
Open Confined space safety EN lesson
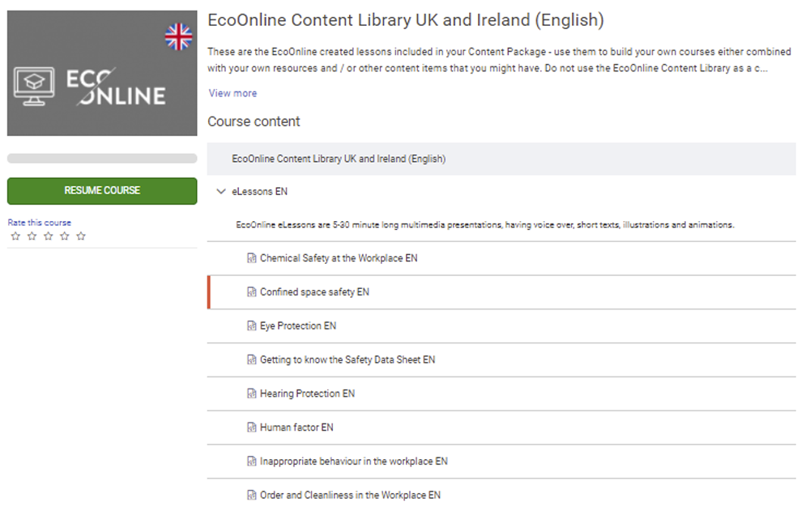314,292
